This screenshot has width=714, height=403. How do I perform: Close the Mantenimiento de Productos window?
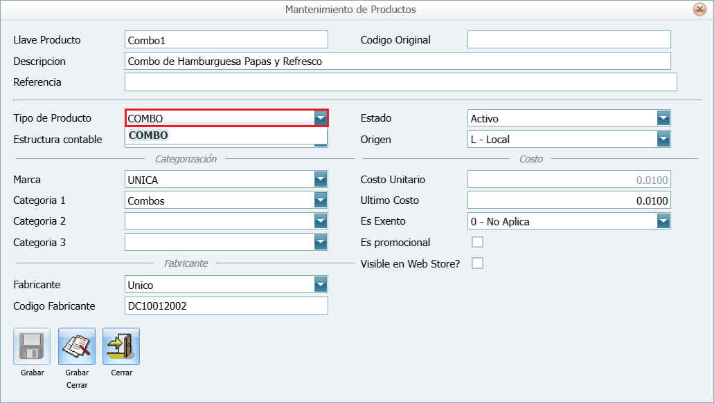(699, 10)
